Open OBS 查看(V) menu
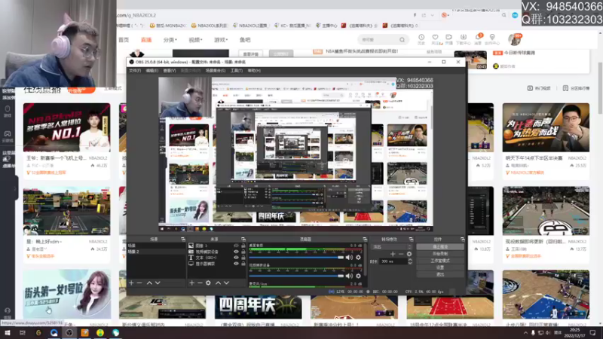 170,71
